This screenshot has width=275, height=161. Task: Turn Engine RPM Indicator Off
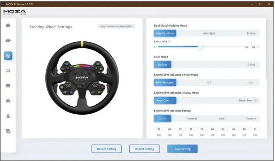209,83
